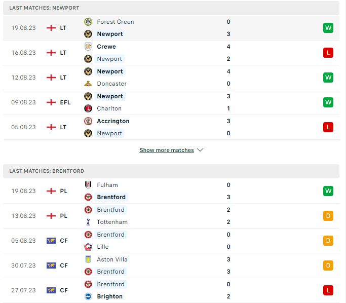The width and height of the screenshot is (346, 303).
Task: Click the Accrington club crest icon
Action: [88, 121]
